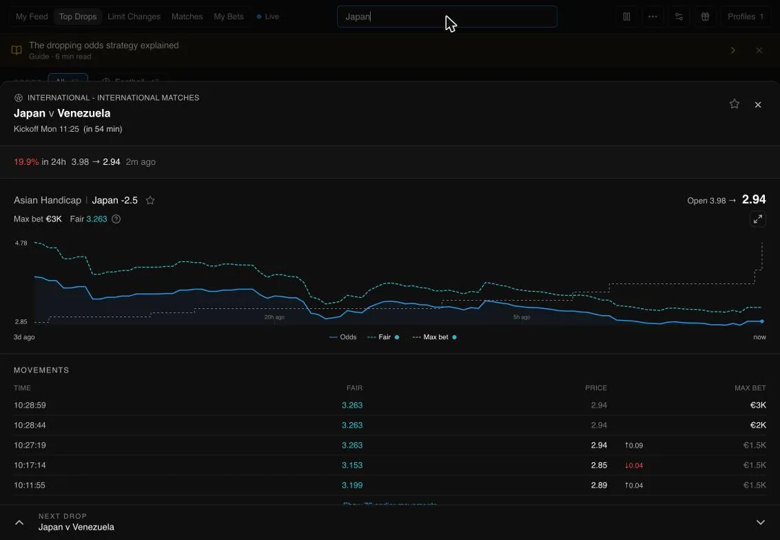Click the fair odds help question icon
The width and height of the screenshot is (780, 540).
coord(116,219)
